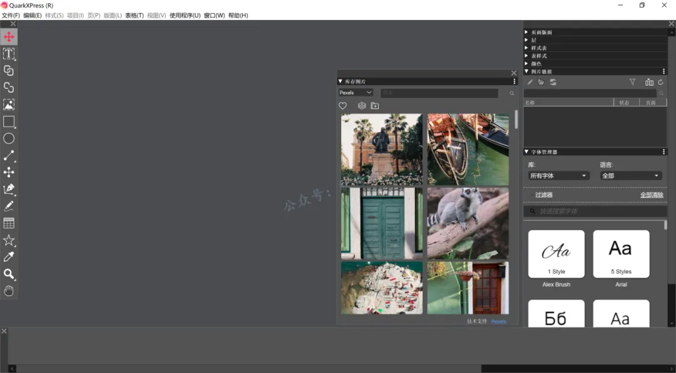
Task: Select the lemur on log thumbnail
Action: (x=468, y=223)
